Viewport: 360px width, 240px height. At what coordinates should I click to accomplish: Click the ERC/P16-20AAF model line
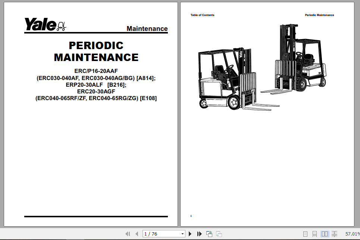click(96, 71)
